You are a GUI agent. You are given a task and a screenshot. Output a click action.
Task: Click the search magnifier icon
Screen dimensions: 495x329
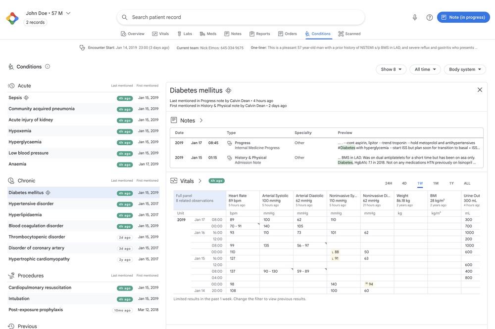click(x=125, y=17)
